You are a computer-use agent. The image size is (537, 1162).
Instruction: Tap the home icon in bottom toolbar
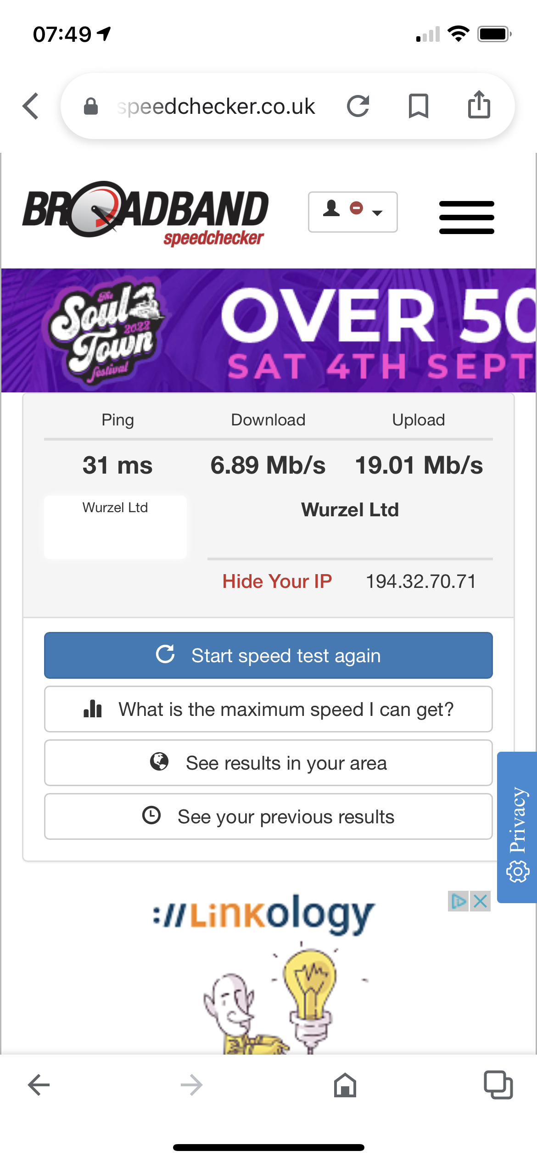coord(345,1085)
